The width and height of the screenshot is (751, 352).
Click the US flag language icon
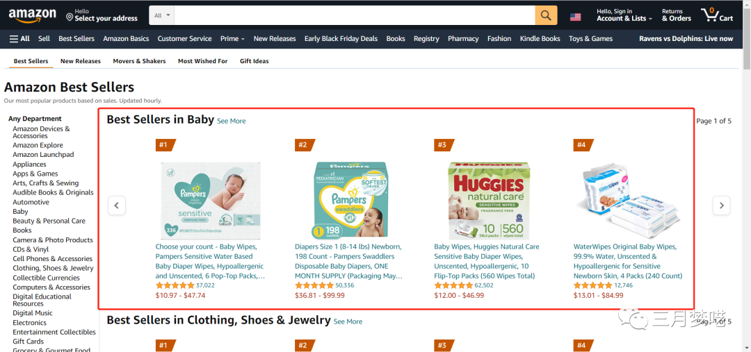575,16
